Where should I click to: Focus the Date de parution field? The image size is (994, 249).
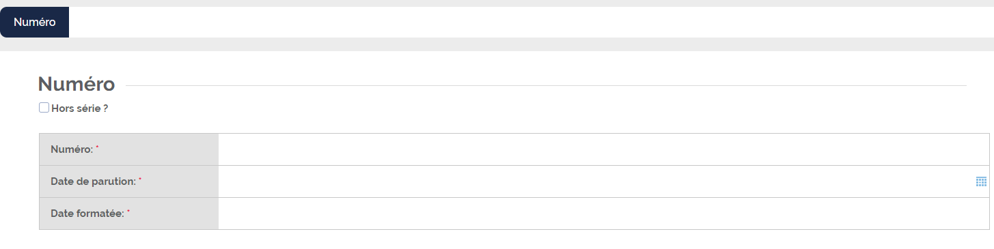pyautogui.click(x=596, y=181)
